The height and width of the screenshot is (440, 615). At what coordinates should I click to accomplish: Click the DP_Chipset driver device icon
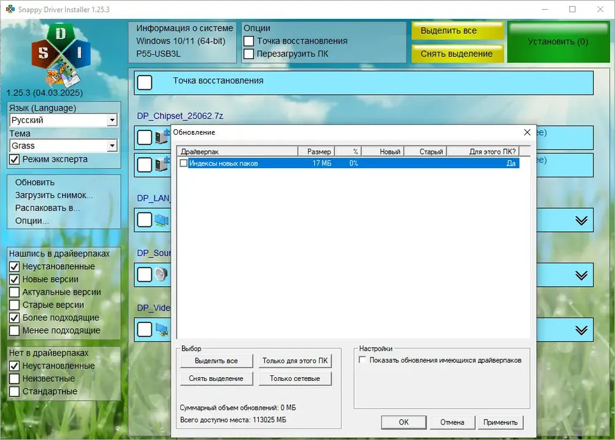point(162,136)
